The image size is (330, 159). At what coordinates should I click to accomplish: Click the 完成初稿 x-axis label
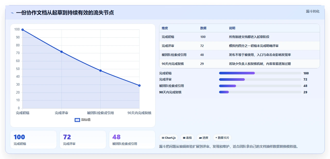pyautogui.click(x=23, y=113)
